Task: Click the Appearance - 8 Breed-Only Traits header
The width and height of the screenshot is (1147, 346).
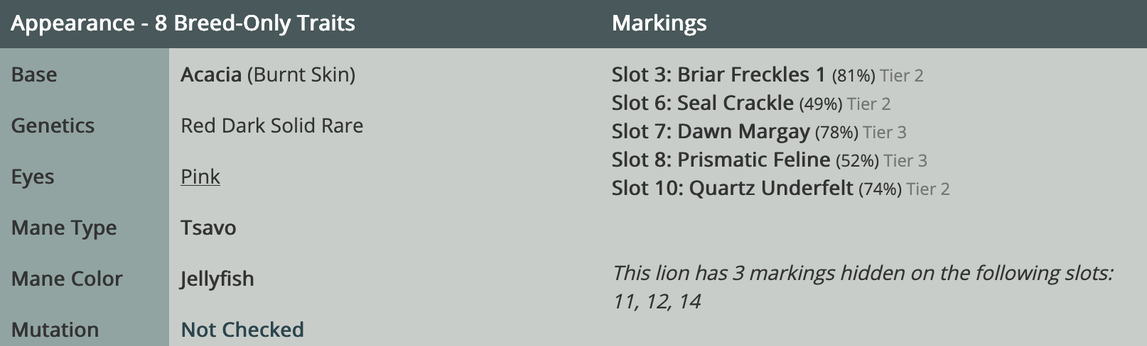Action: pyautogui.click(x=183, y=23)
